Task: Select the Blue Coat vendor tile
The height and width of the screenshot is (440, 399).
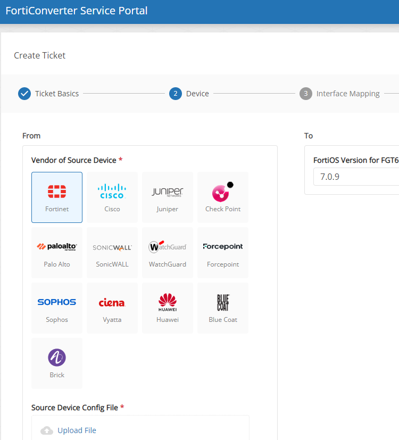Action: [x=223, y=308]
